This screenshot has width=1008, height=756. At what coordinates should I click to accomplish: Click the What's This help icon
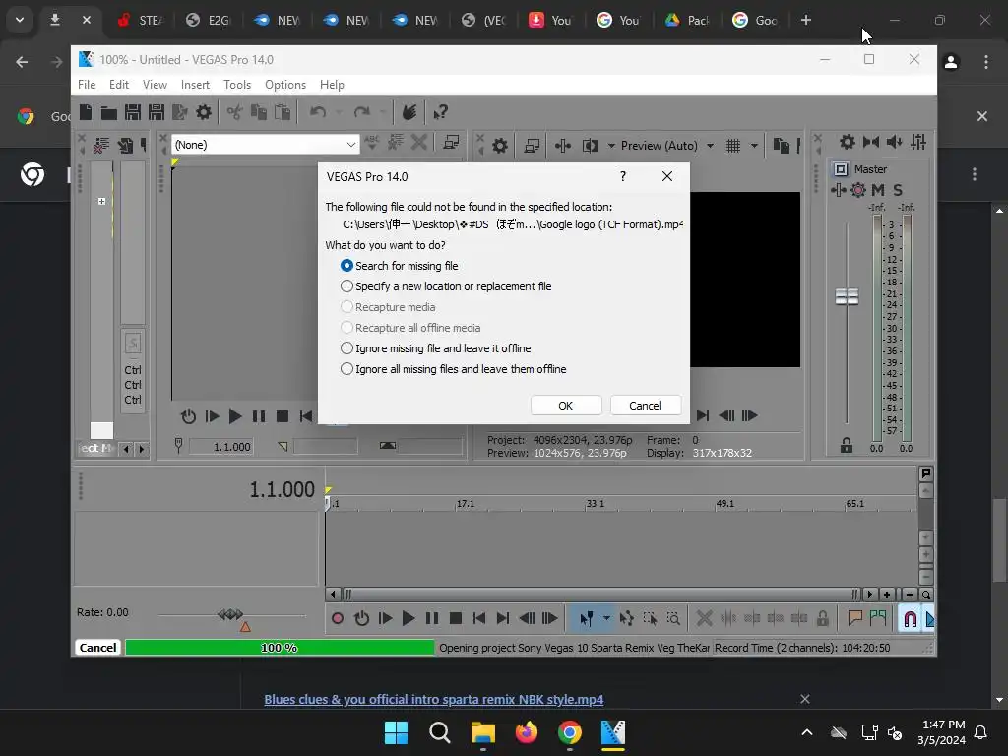[x=440, y=112]
